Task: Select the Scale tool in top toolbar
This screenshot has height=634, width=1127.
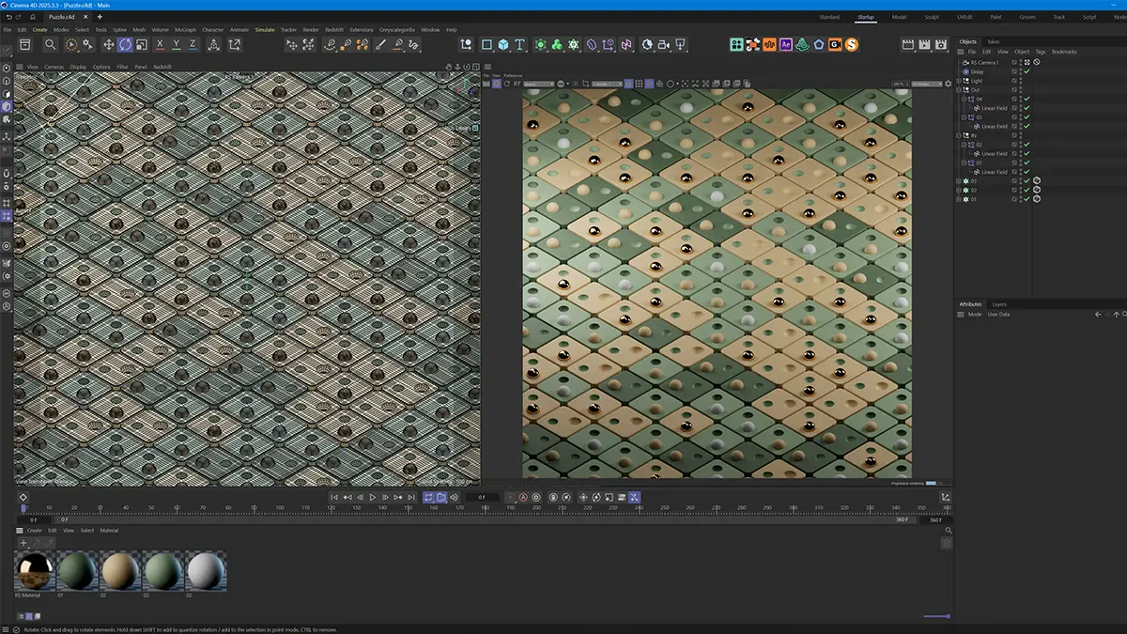Action: tap(141, 45)
